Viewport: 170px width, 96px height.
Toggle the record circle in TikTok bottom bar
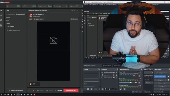coord(29,90)
